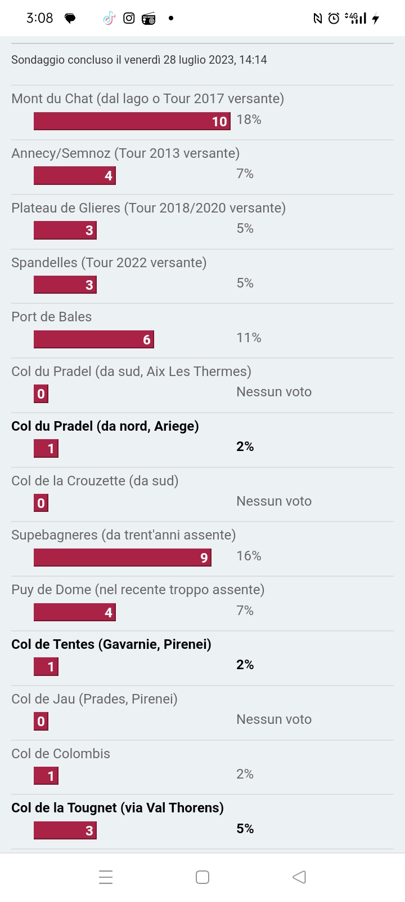This screenshot has width=405, height=902.
Task: Select the Port de Bales poll option
Action: [52, 317]
